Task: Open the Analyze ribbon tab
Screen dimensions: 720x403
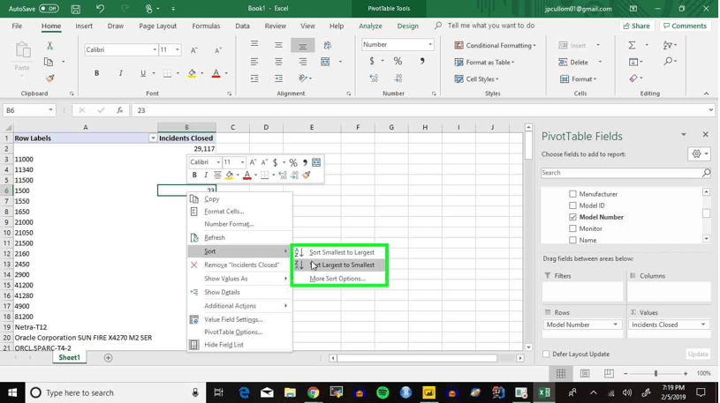Action: pos(370,26)
